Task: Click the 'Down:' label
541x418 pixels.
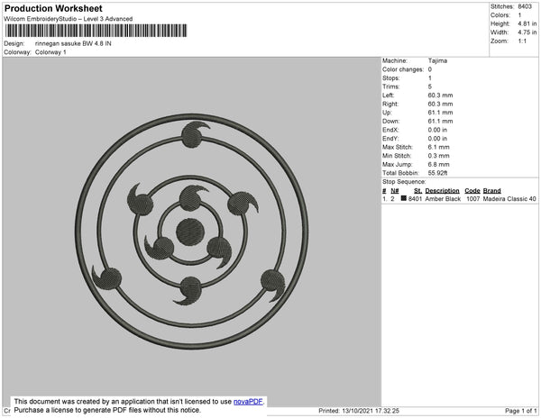Action: click(391, 121)
